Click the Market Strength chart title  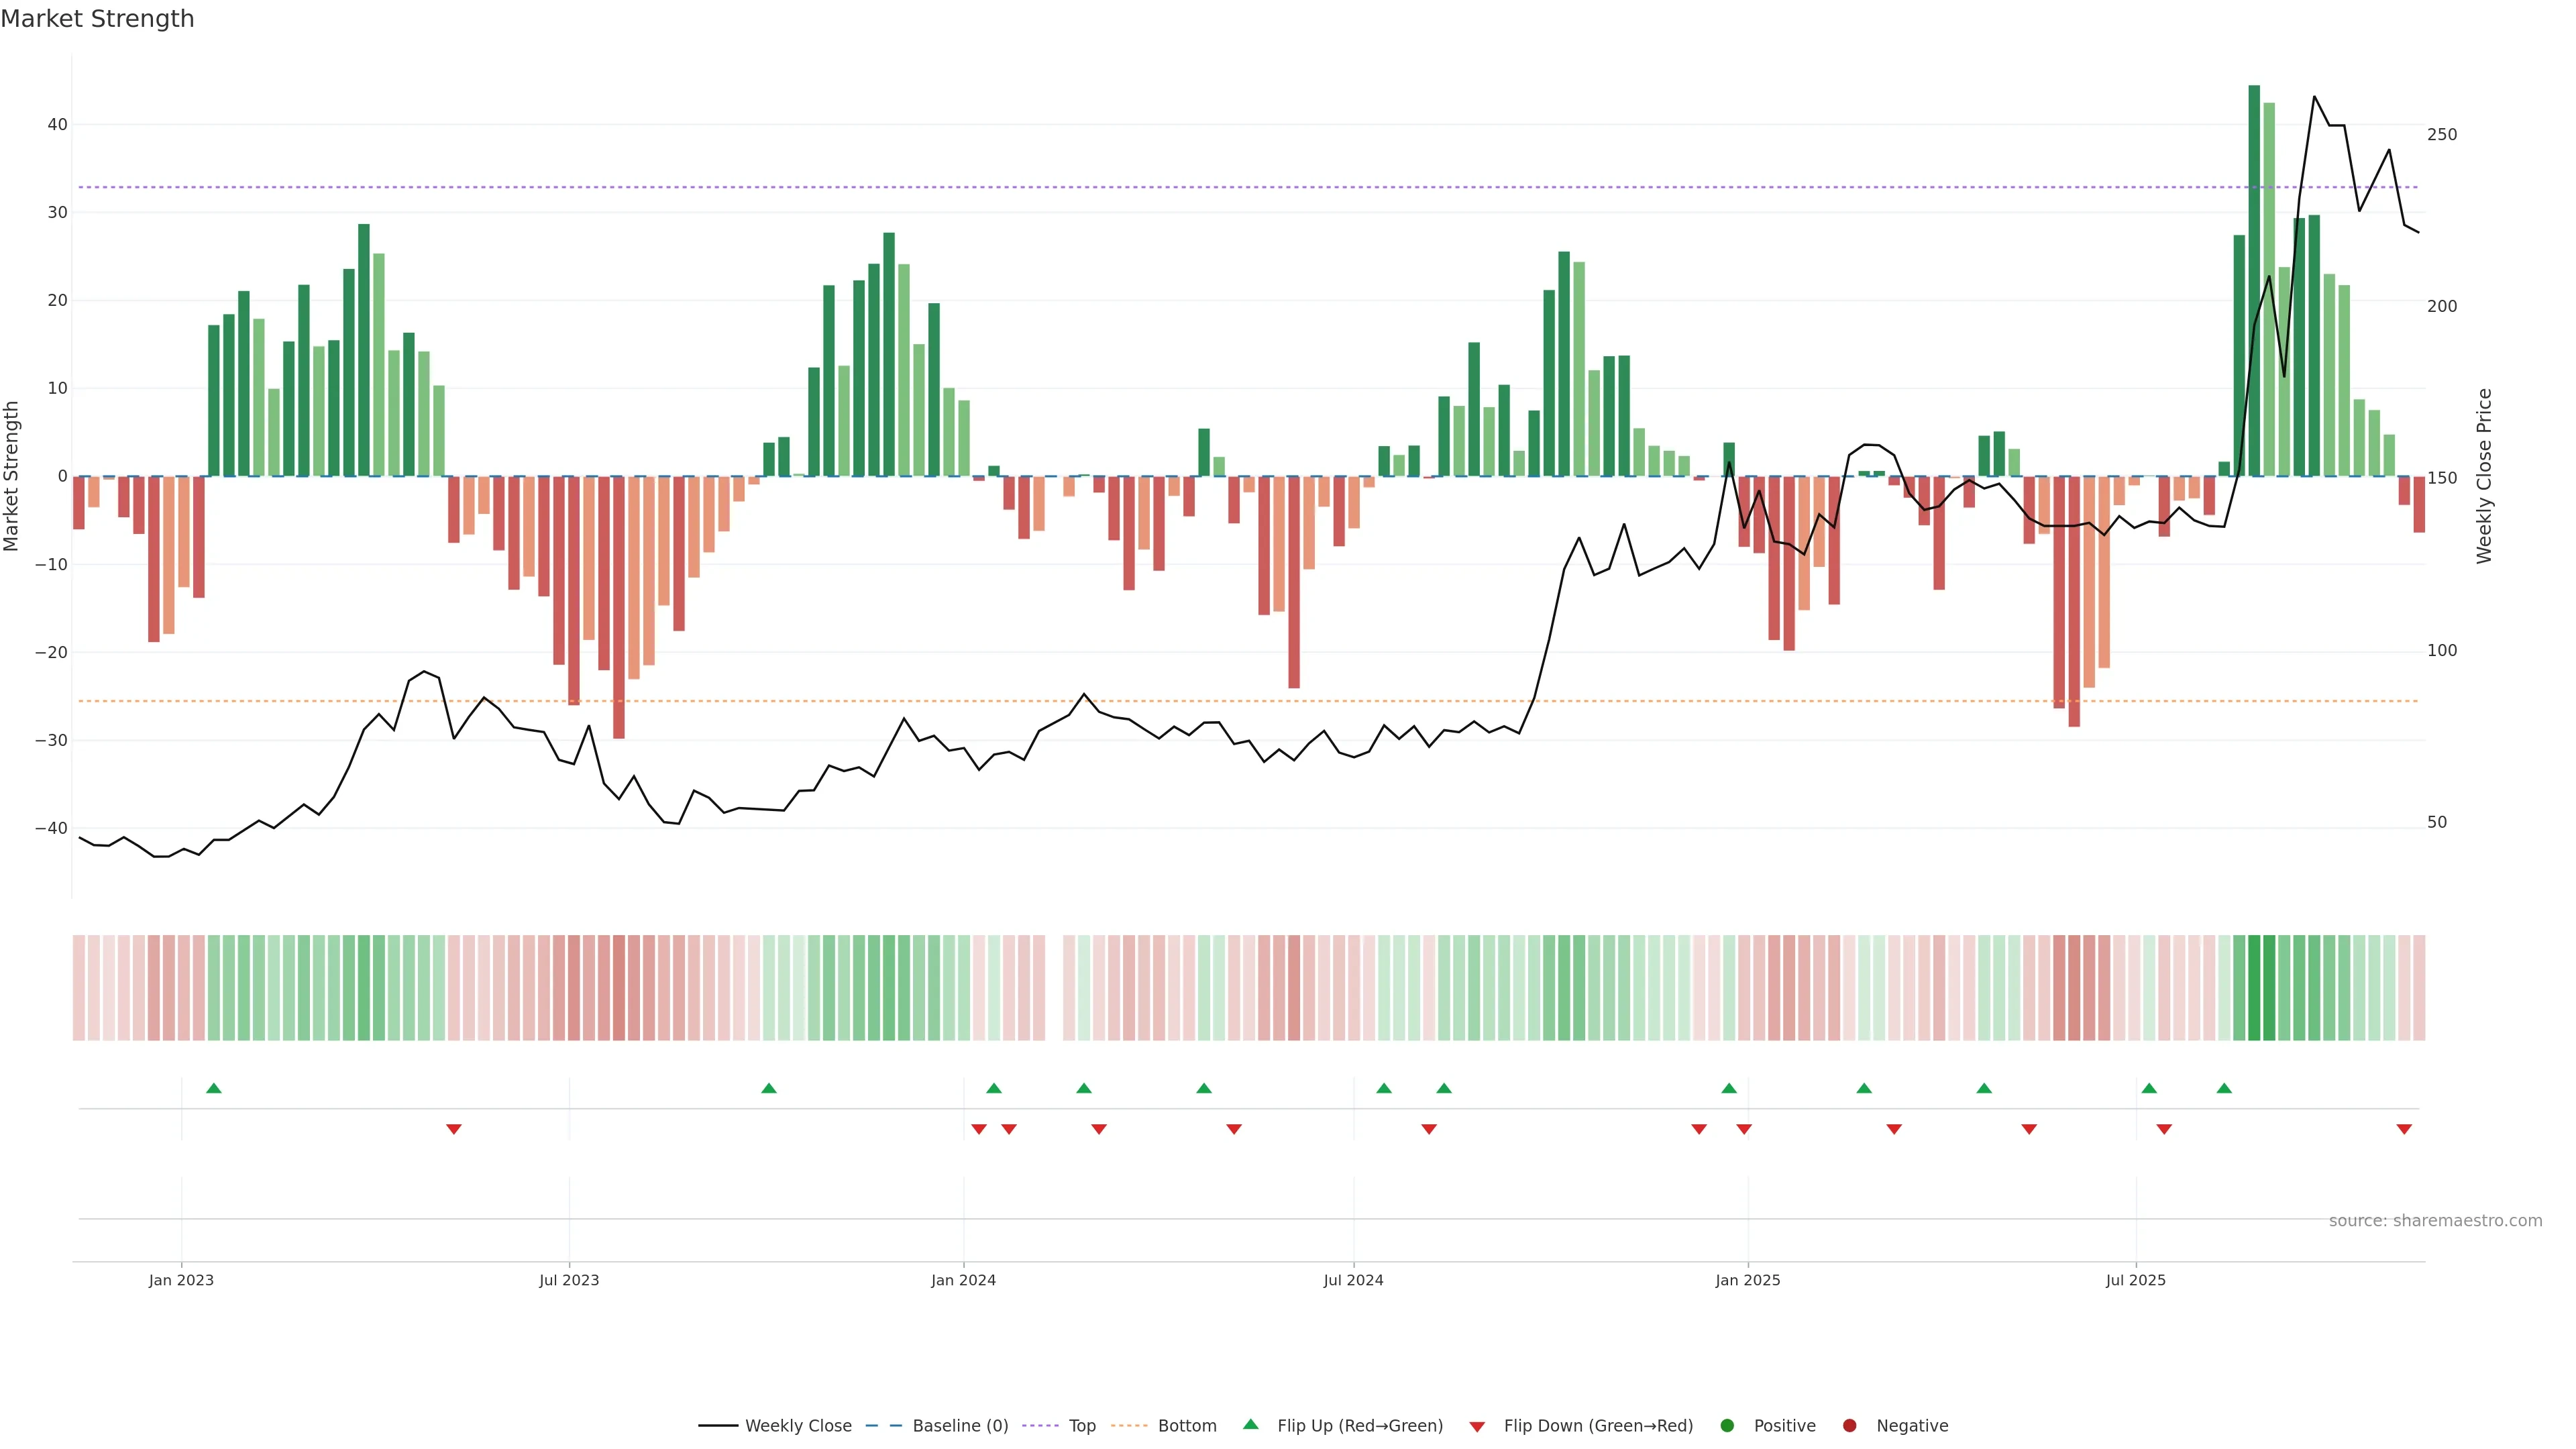[97, 19]
